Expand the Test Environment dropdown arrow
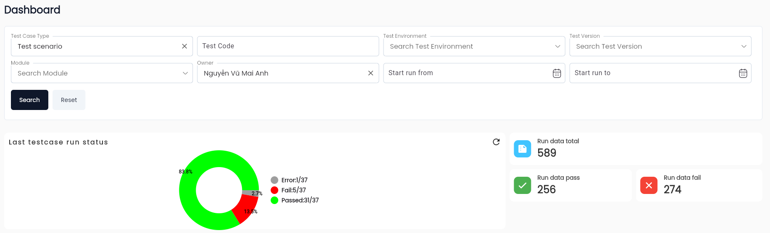 tap(557, 46)
